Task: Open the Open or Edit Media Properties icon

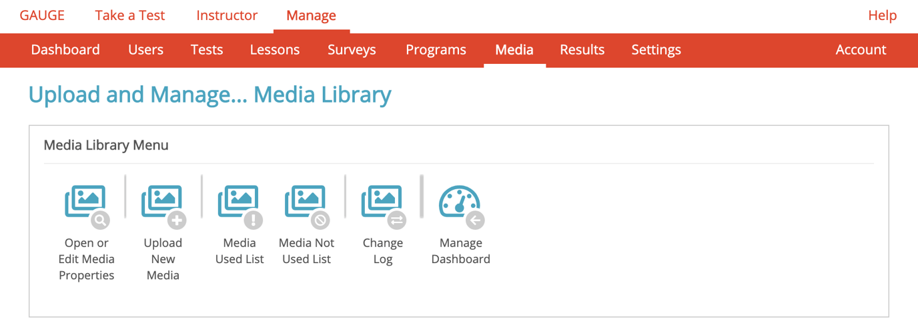Action: pyautogui.click(x=87, y=206)
